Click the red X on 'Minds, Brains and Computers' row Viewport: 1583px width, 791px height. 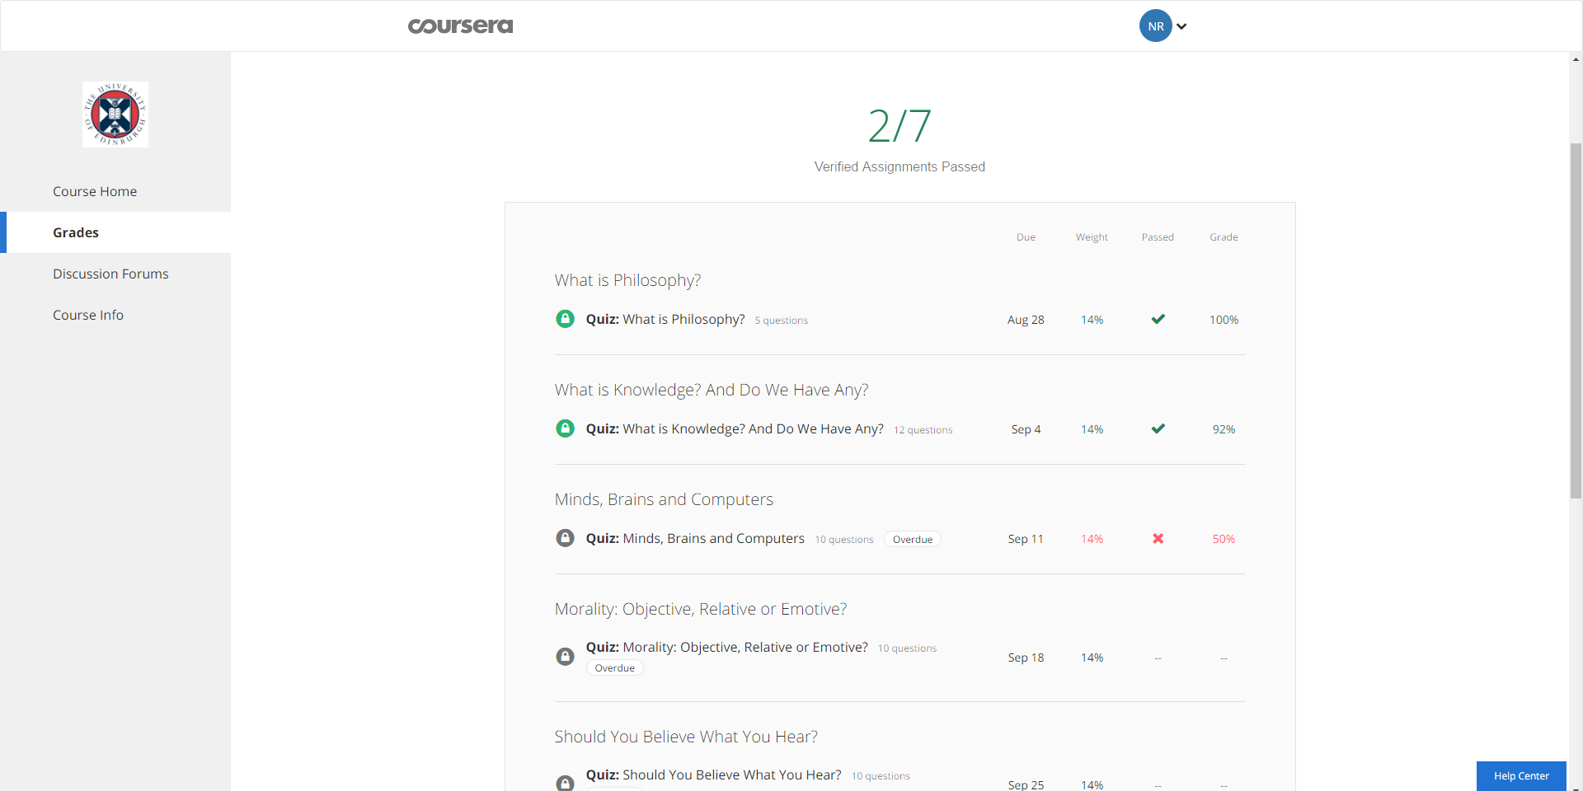(1158, 539)
